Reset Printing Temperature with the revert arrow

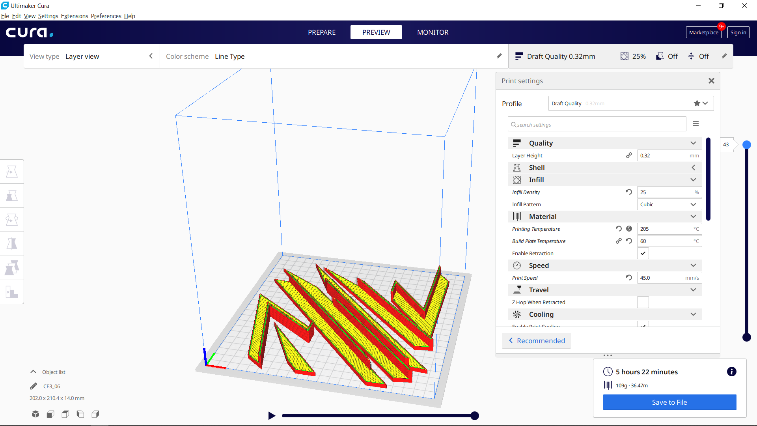(x=619, y=229)
